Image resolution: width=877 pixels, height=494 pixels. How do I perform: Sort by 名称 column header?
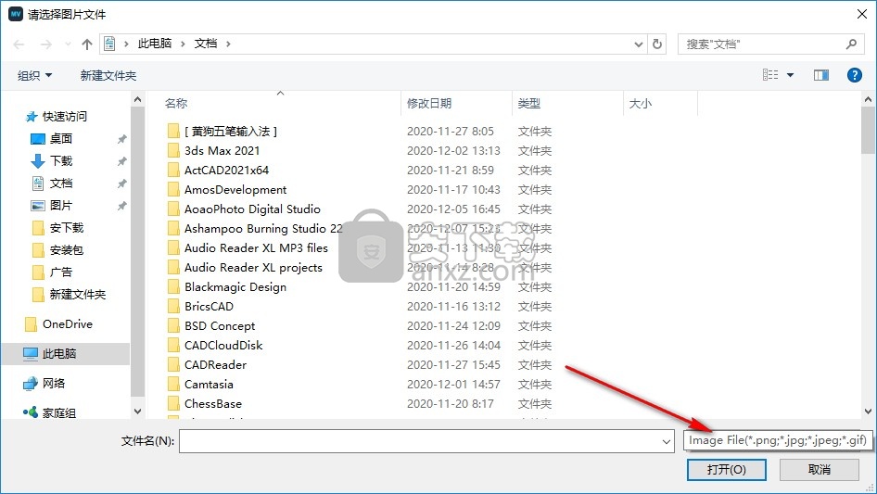(x=176, y=104)
